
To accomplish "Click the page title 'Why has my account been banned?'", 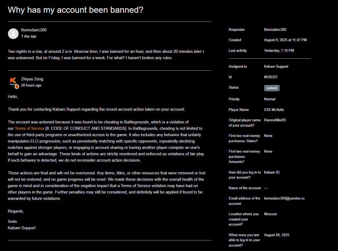I will click(76, 10).
